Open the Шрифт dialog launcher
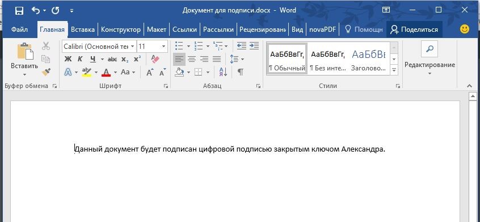Screen dimensions: 480x222 [x=166, y=86]
